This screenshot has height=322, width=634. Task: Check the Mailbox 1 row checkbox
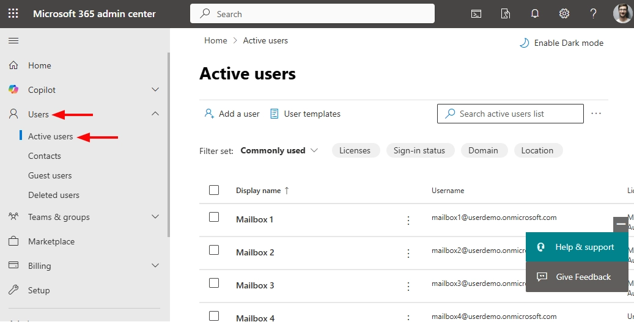(214, 217)
